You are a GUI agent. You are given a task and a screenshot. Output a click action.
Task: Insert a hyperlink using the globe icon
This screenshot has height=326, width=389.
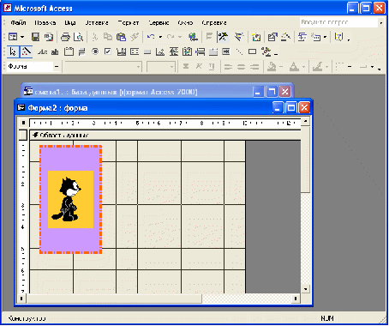click(x=193, y=37)
